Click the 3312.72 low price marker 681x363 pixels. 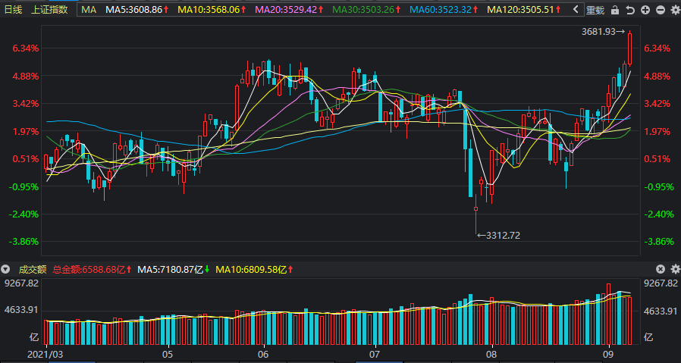501,236
